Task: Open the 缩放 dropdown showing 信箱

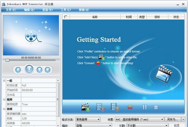Action: tap(94, 125)
